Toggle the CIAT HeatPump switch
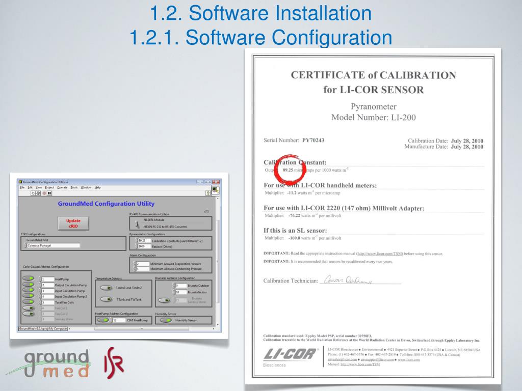 click(102, 320)
